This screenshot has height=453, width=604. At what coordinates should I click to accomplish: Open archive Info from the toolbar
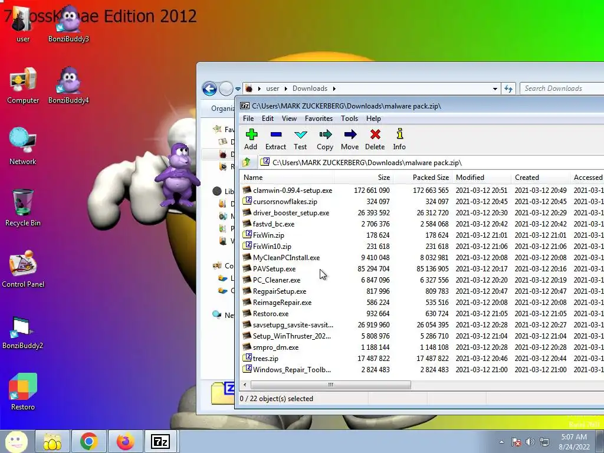[x=399, y=139]
